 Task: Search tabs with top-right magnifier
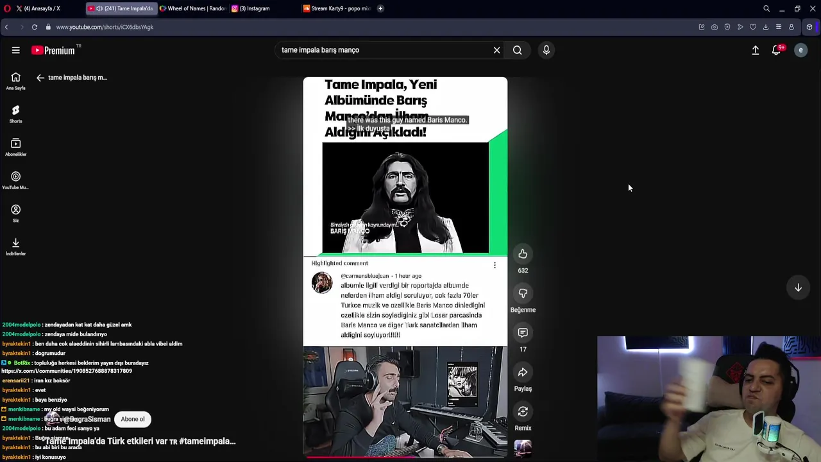[x=766, y=8]
